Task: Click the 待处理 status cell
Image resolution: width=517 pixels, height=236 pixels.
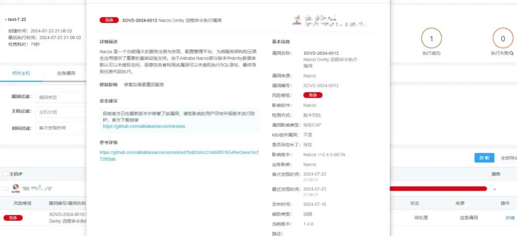Action: point(421,217)
